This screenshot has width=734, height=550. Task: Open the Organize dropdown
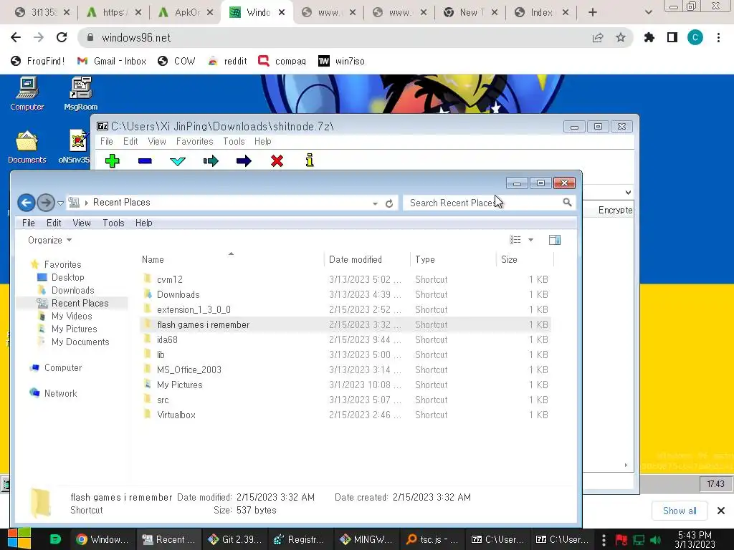[x=49, y=240]
